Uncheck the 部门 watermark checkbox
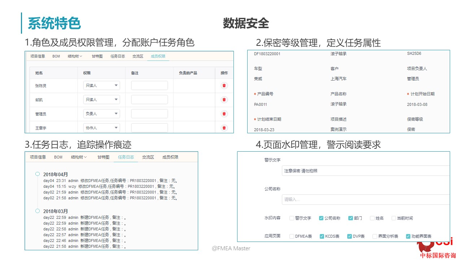This screenshot has height=260, width=462. [350, 218]
